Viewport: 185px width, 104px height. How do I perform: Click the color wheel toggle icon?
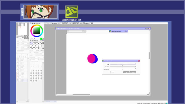(x=31, y=23)
